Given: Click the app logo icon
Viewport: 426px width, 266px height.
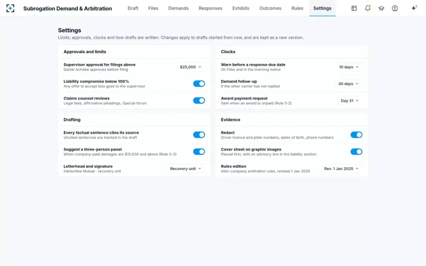Looking at the screenshot, I should tap(10, 8).
